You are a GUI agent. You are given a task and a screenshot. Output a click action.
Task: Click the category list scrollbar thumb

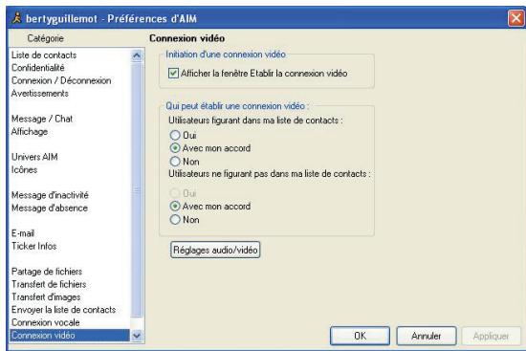(137, 190)
